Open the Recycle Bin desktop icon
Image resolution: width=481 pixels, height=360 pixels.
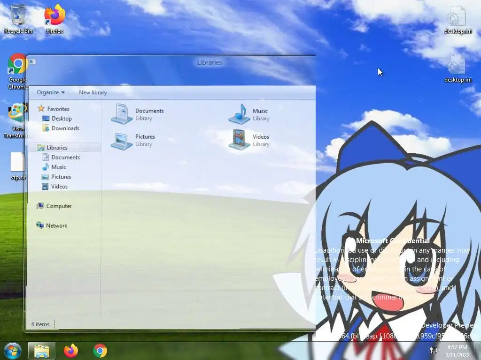click(x=18, y=19)
